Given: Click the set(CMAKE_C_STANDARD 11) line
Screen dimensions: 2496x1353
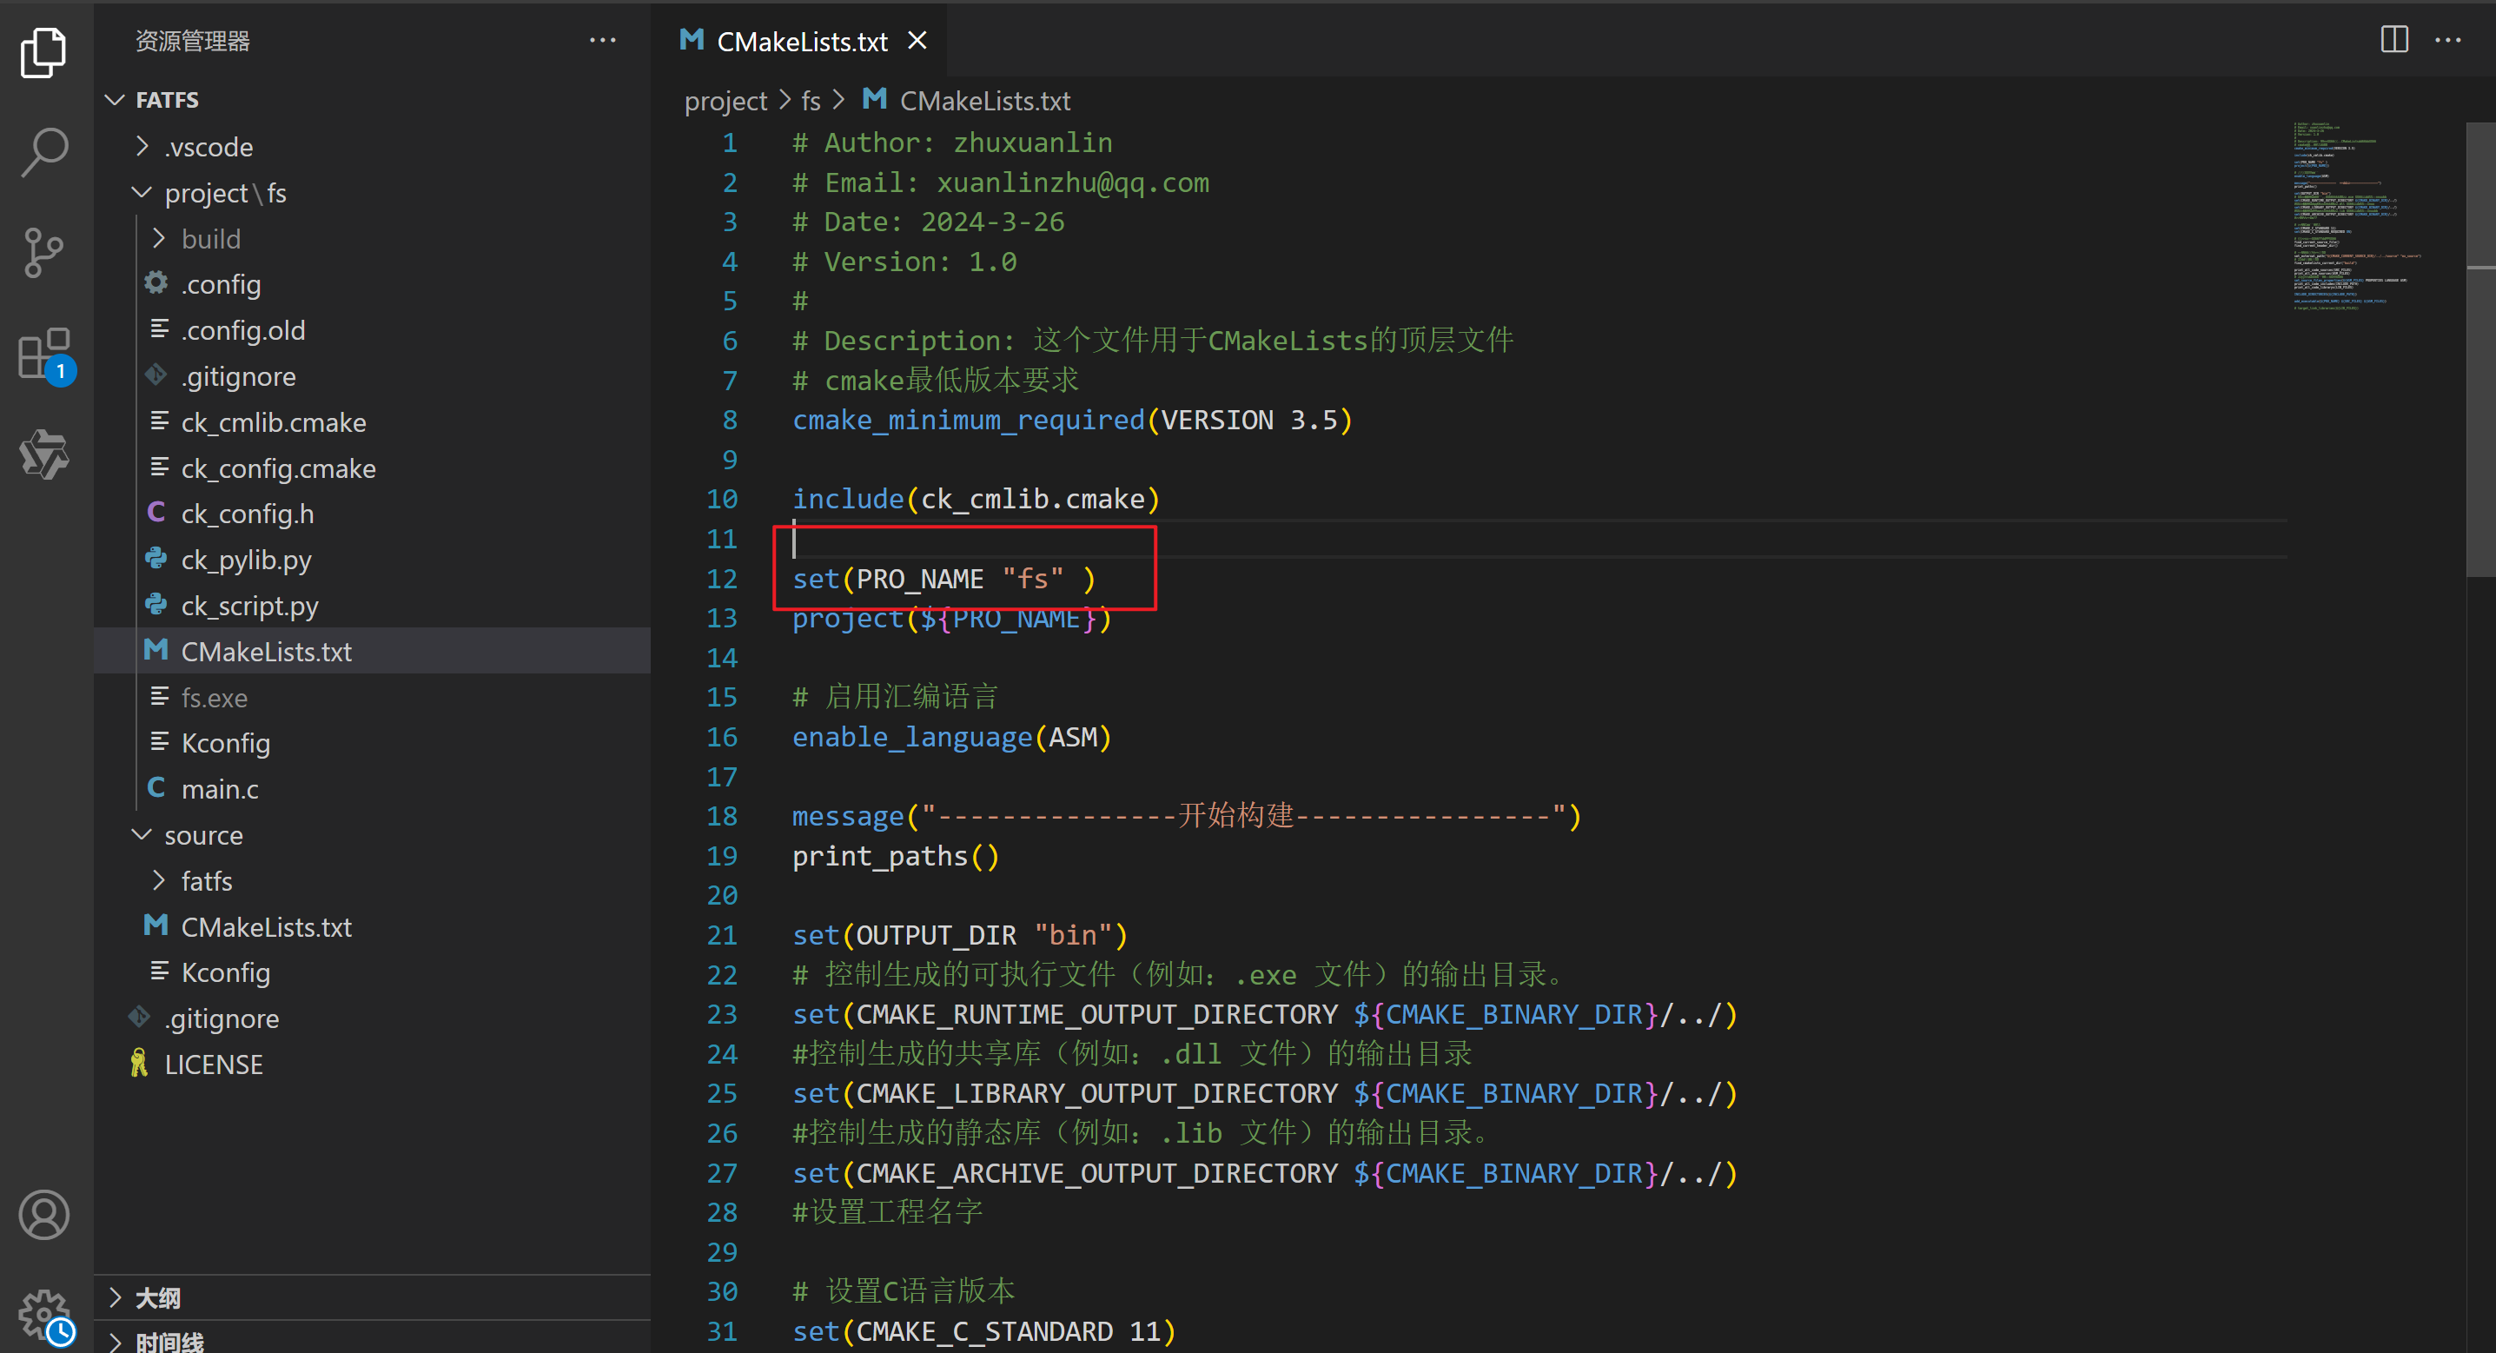Looking at the screenshot, I should coord(983,1331).
